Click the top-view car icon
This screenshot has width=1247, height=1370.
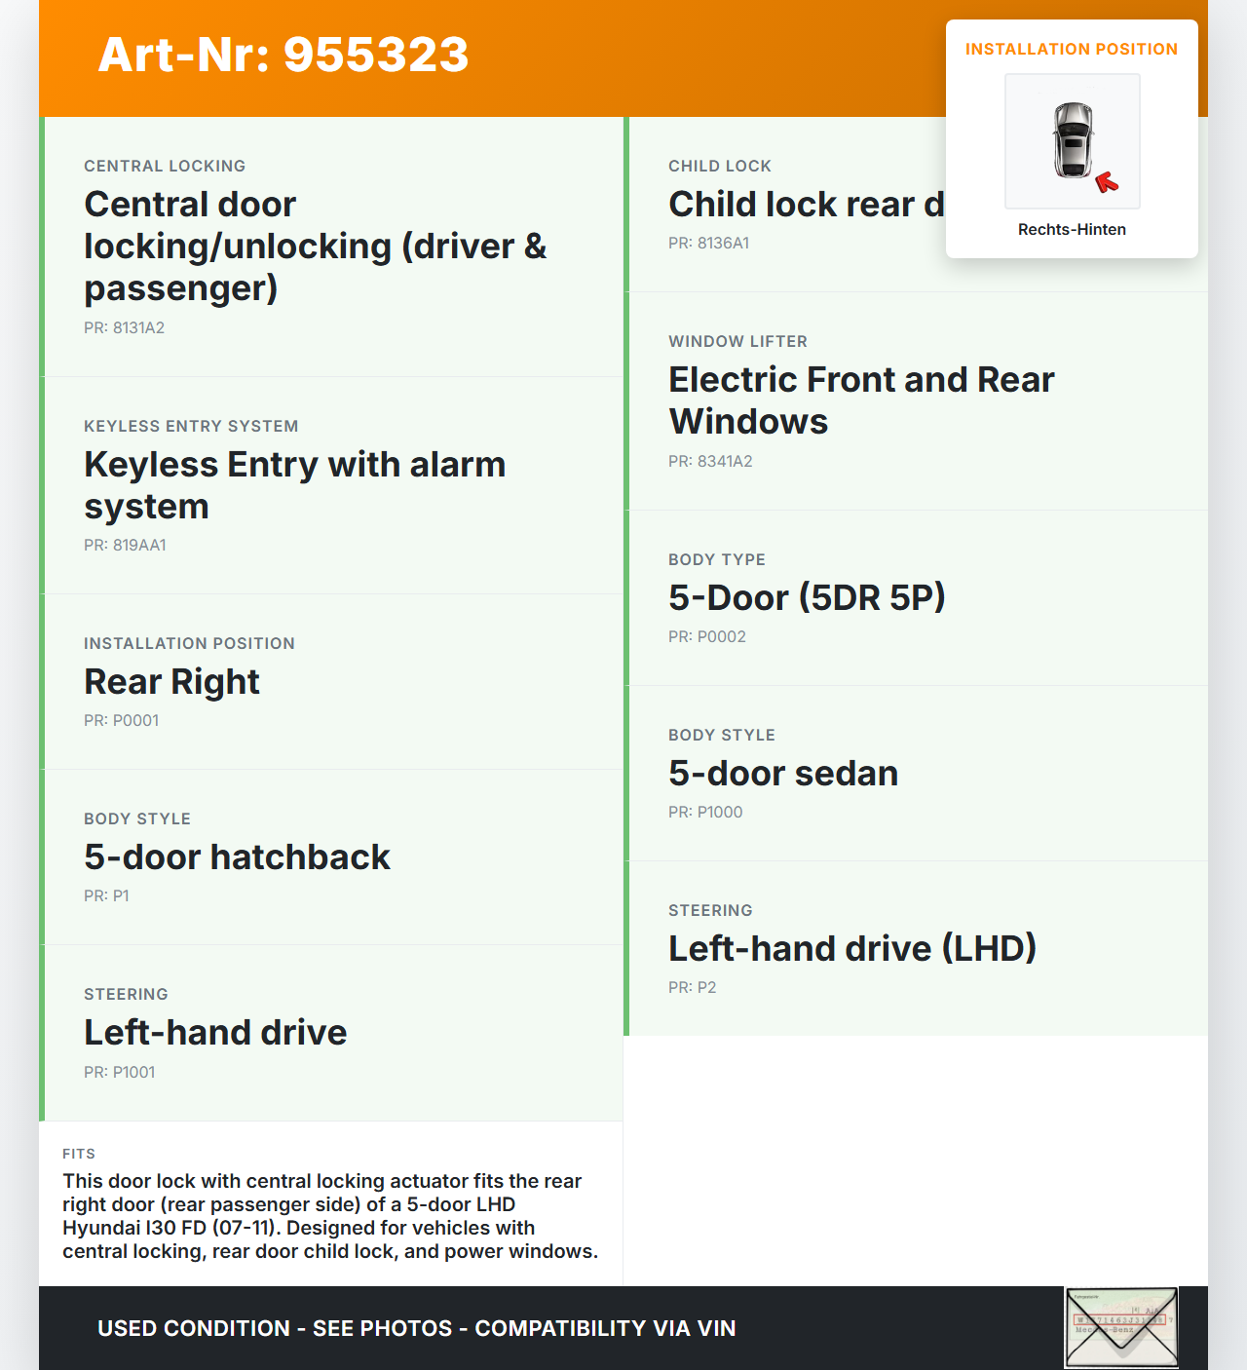(x=1073, y=139)
